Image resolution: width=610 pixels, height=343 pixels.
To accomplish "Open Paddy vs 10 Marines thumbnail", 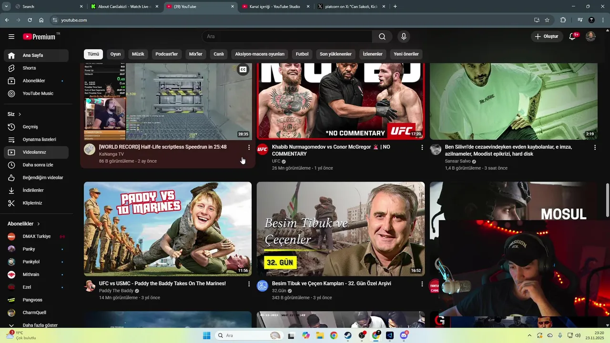I will pyautogui.click(x=168, y=229).
